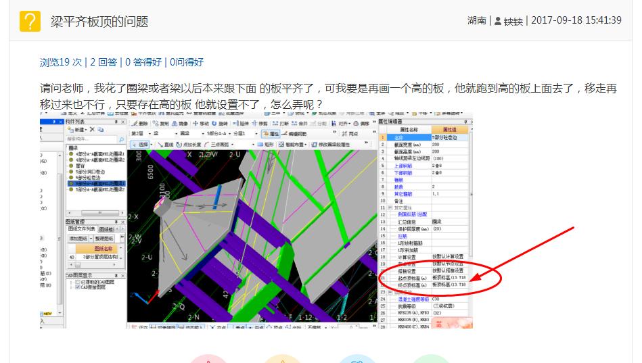Uncheck CAD原始图层 checkbox
The height and width of the screenshot is (363, 642).
(78, 287)
